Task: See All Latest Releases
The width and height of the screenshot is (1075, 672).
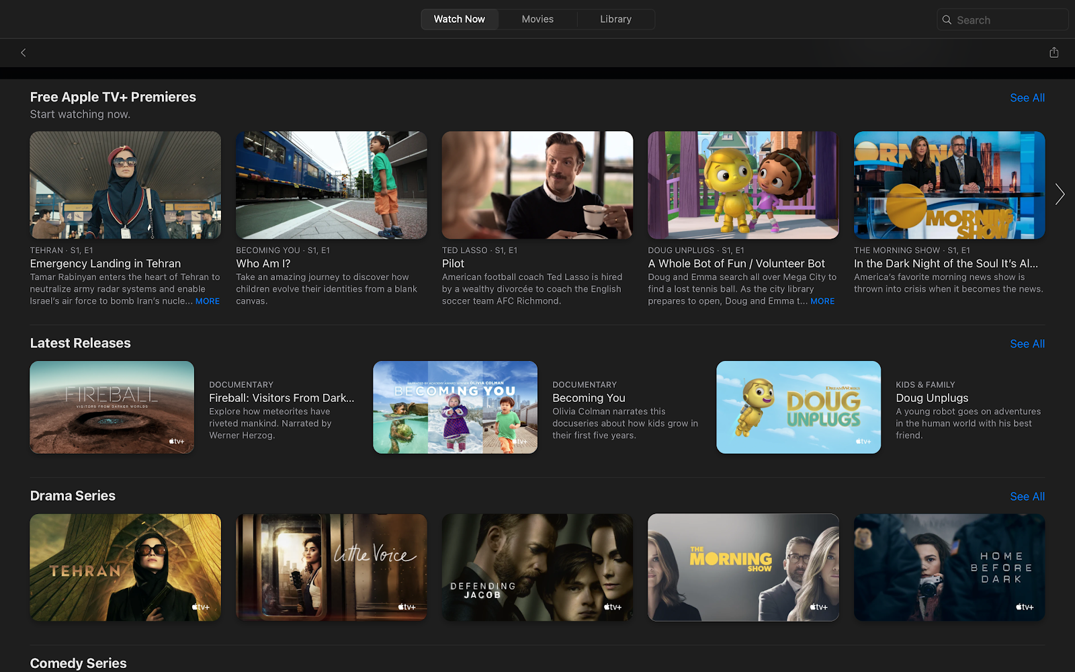Action: tap(1027, 344)
